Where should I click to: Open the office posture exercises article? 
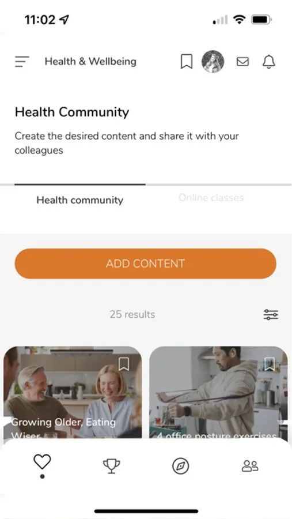[219, 393]
